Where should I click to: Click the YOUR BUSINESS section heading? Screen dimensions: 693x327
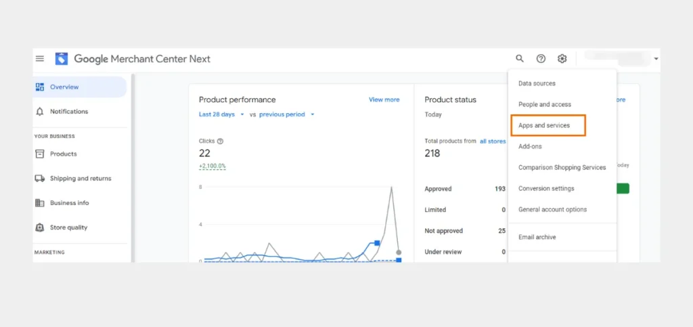(x=55, y=137)
